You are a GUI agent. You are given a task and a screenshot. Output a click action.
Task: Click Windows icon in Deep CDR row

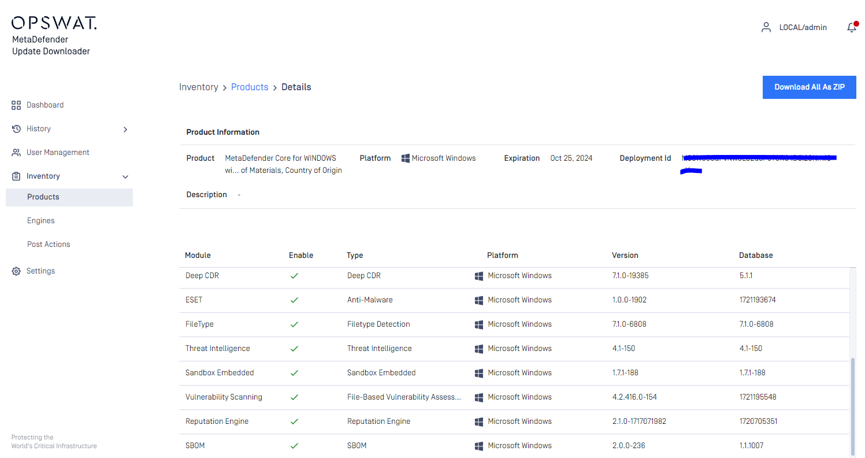[479, 276]
